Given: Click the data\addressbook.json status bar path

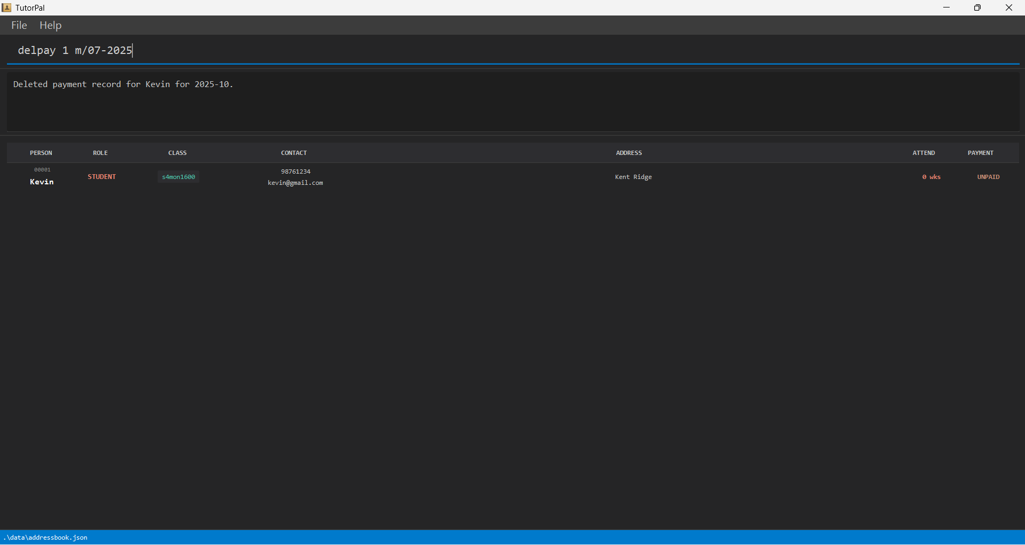Looking at the screenshot, I should tap(45, 538).
